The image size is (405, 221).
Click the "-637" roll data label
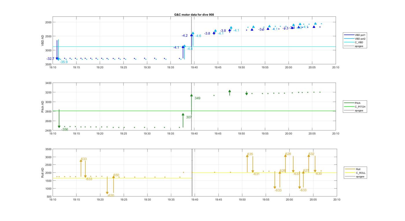297,174
